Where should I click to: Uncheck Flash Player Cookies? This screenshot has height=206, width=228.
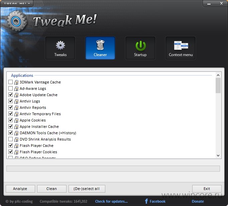click(x=10, y=152)
